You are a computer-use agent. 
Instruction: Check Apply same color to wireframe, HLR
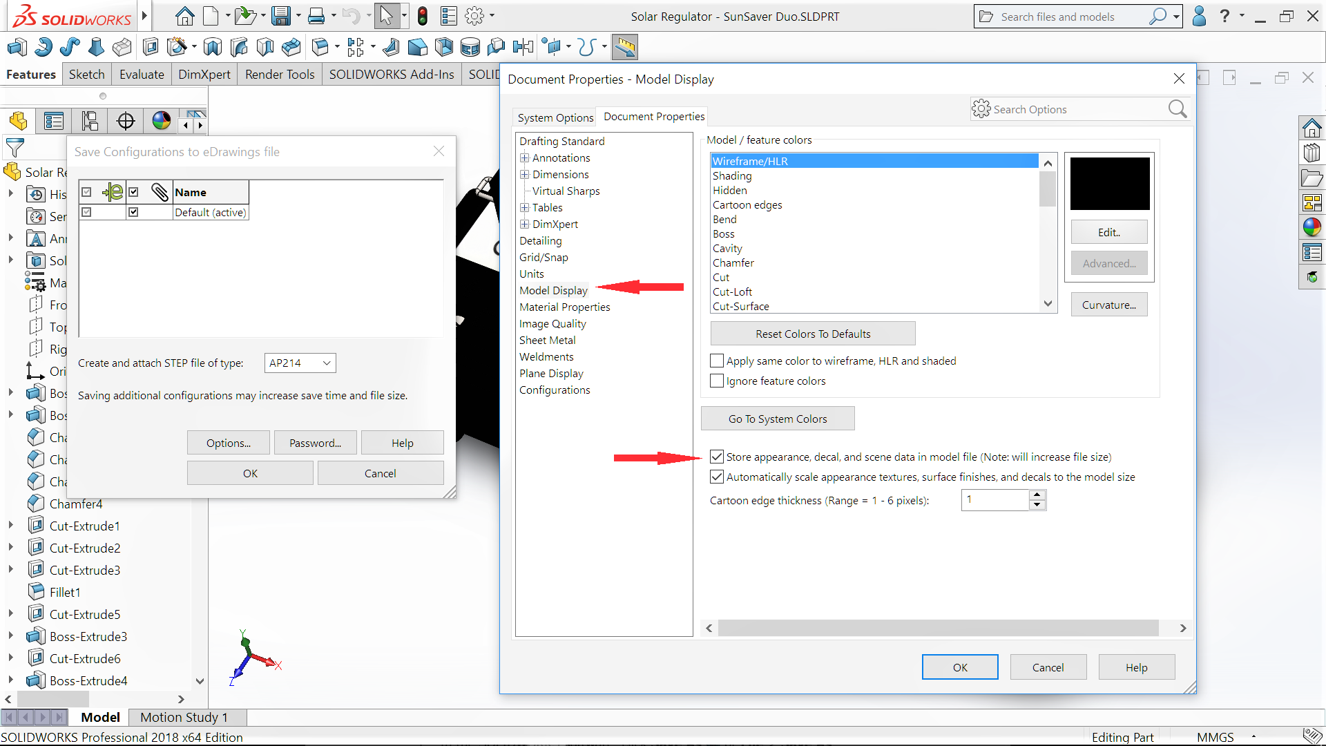pos(717,361)
